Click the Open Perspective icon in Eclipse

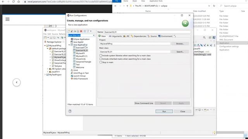point(210,37)
